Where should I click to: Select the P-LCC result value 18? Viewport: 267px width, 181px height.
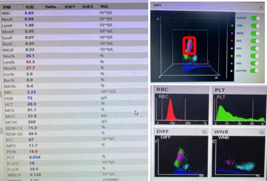click(x=32, y=163)
